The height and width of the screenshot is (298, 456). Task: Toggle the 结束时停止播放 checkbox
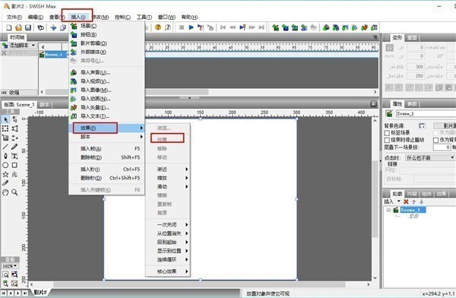[387, 140]
